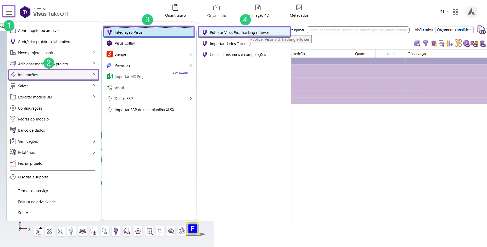Image resolution: width=487 pixels, height=247 pixels.
Task: Click the plain light bulb icon
Action: pos(72,231)
